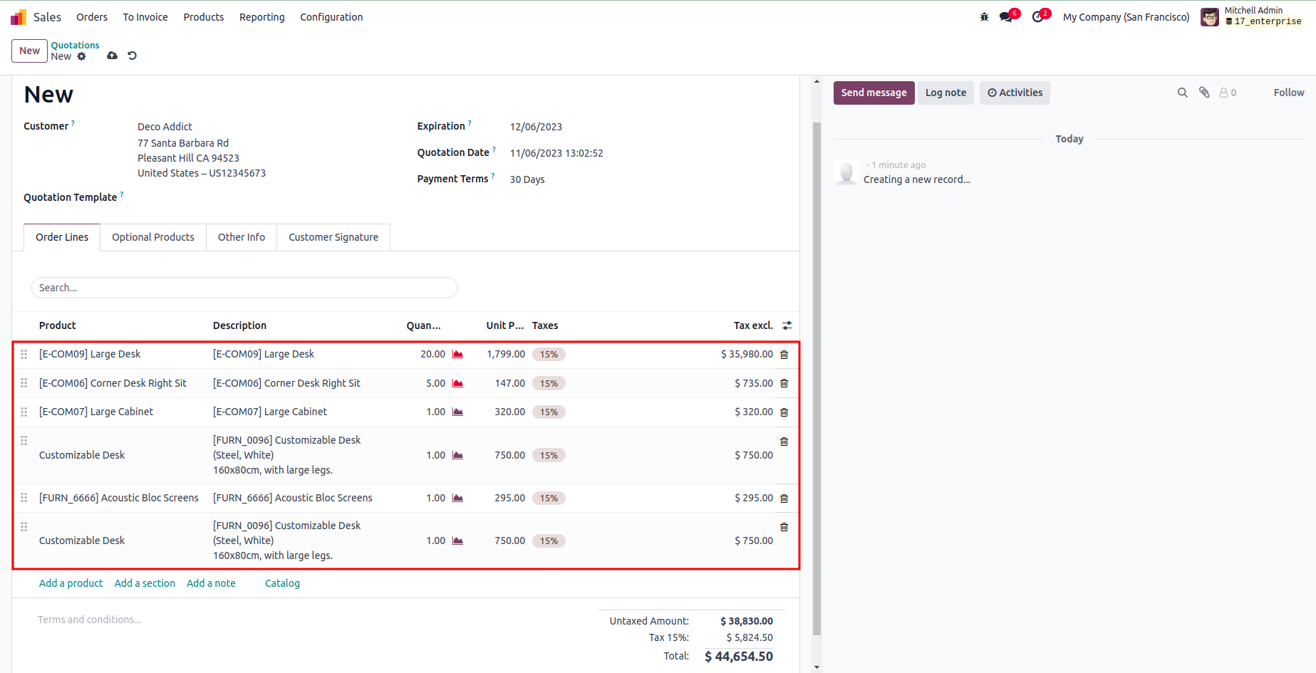Click the debug bug icon in top bar
The width and height of the screenshot is (1316, 673).
pyautogui.click(x=984, y=17)
